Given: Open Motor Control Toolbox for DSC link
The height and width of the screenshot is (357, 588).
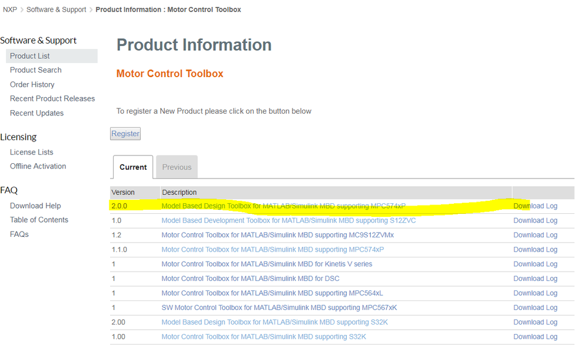Looking at the screenshot, I should [x=250, y=279].
